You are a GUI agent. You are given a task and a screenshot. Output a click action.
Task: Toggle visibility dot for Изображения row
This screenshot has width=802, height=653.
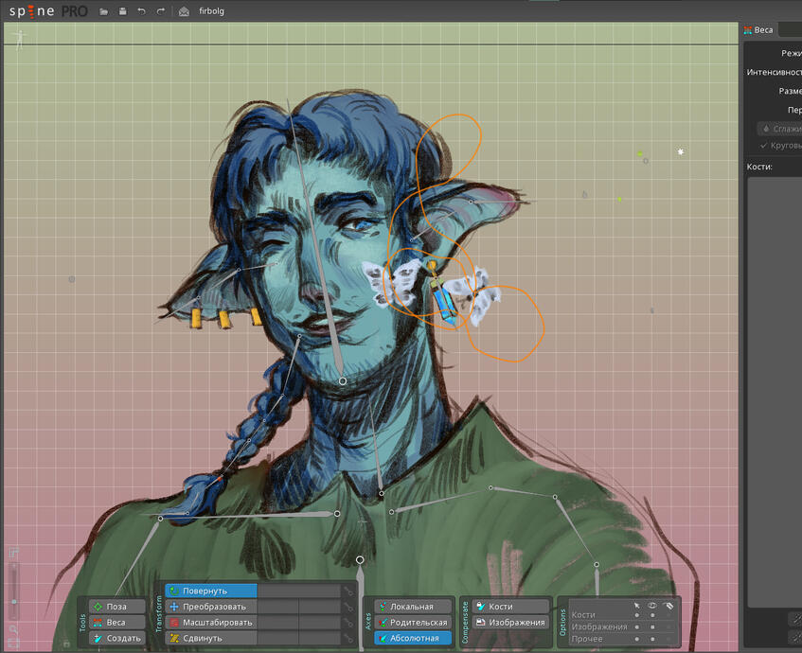tap(652, 627)
